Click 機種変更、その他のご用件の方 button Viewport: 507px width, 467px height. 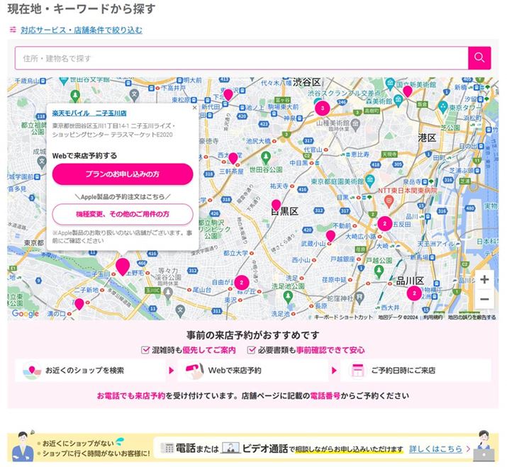coord(123,213)
